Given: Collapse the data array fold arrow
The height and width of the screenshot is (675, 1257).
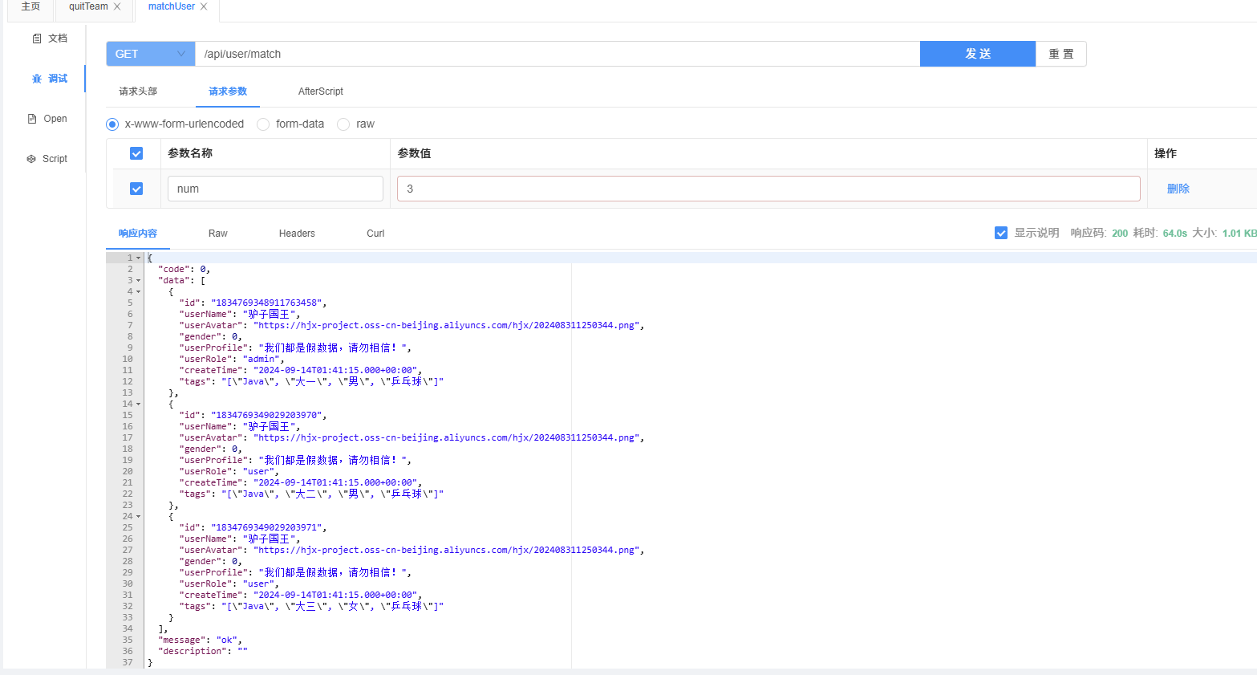Looking at the screenshot, I should pos(138,281).
